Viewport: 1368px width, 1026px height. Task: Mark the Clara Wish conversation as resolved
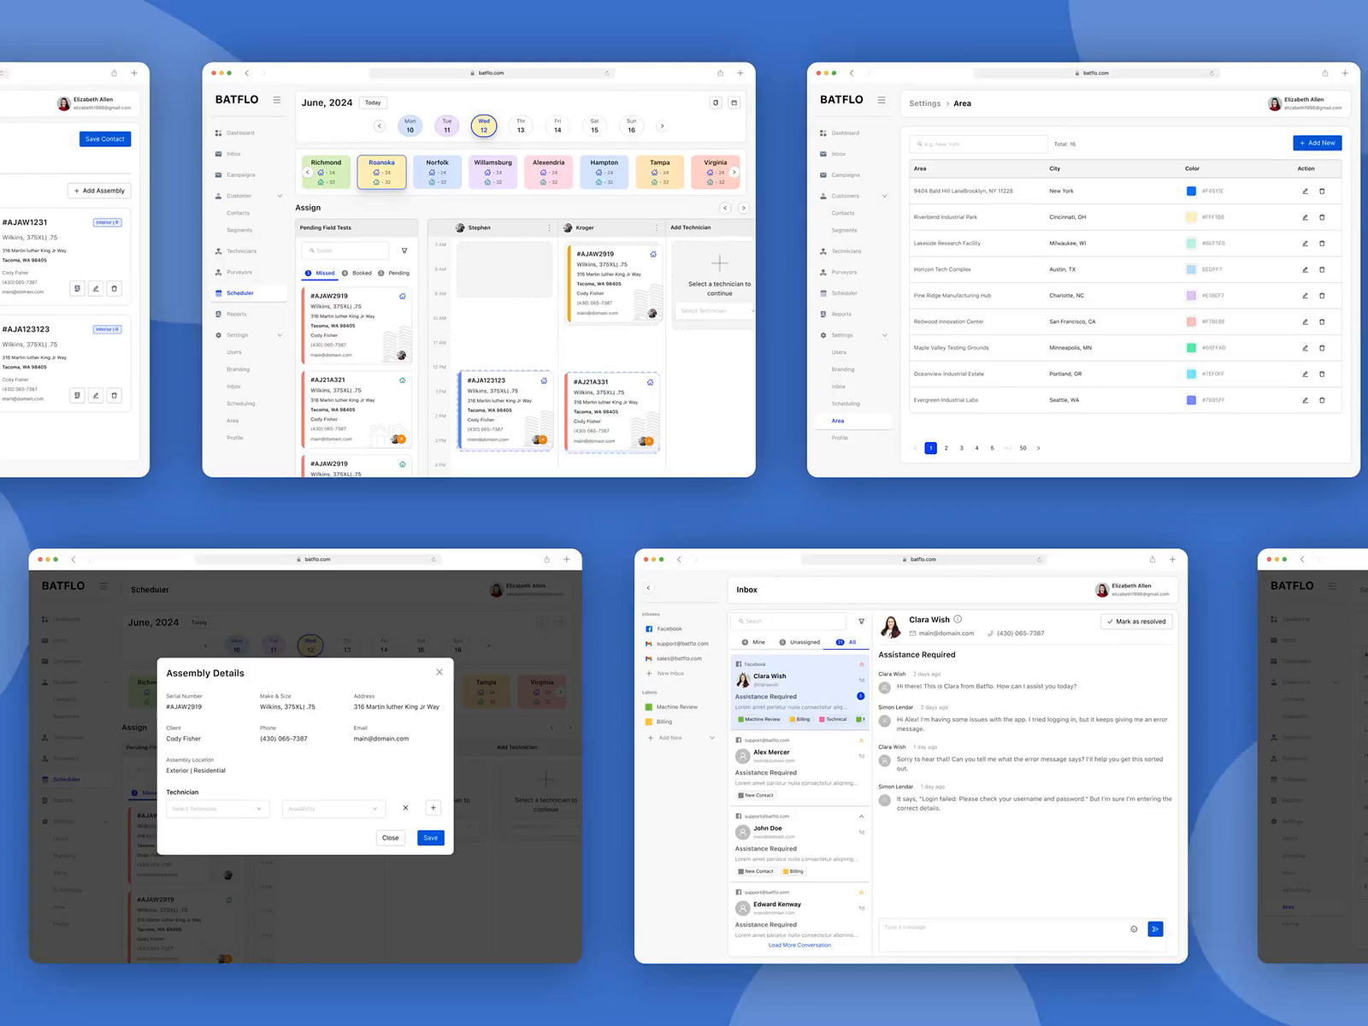[1136, 621]
